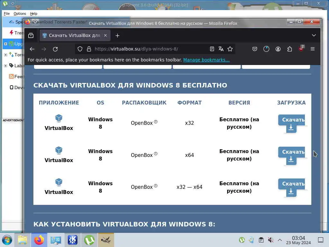Viewport: 329px width, 247px height.
Task: Open Manage bookmarks link
Action: coord(207,60)
